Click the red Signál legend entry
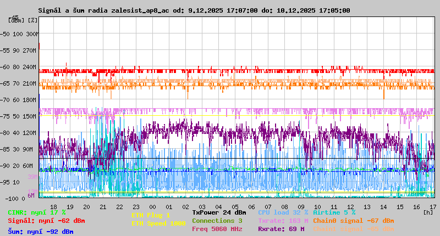Screen dimensions: 440x236 pyautogui.click(x=46, y=221)
